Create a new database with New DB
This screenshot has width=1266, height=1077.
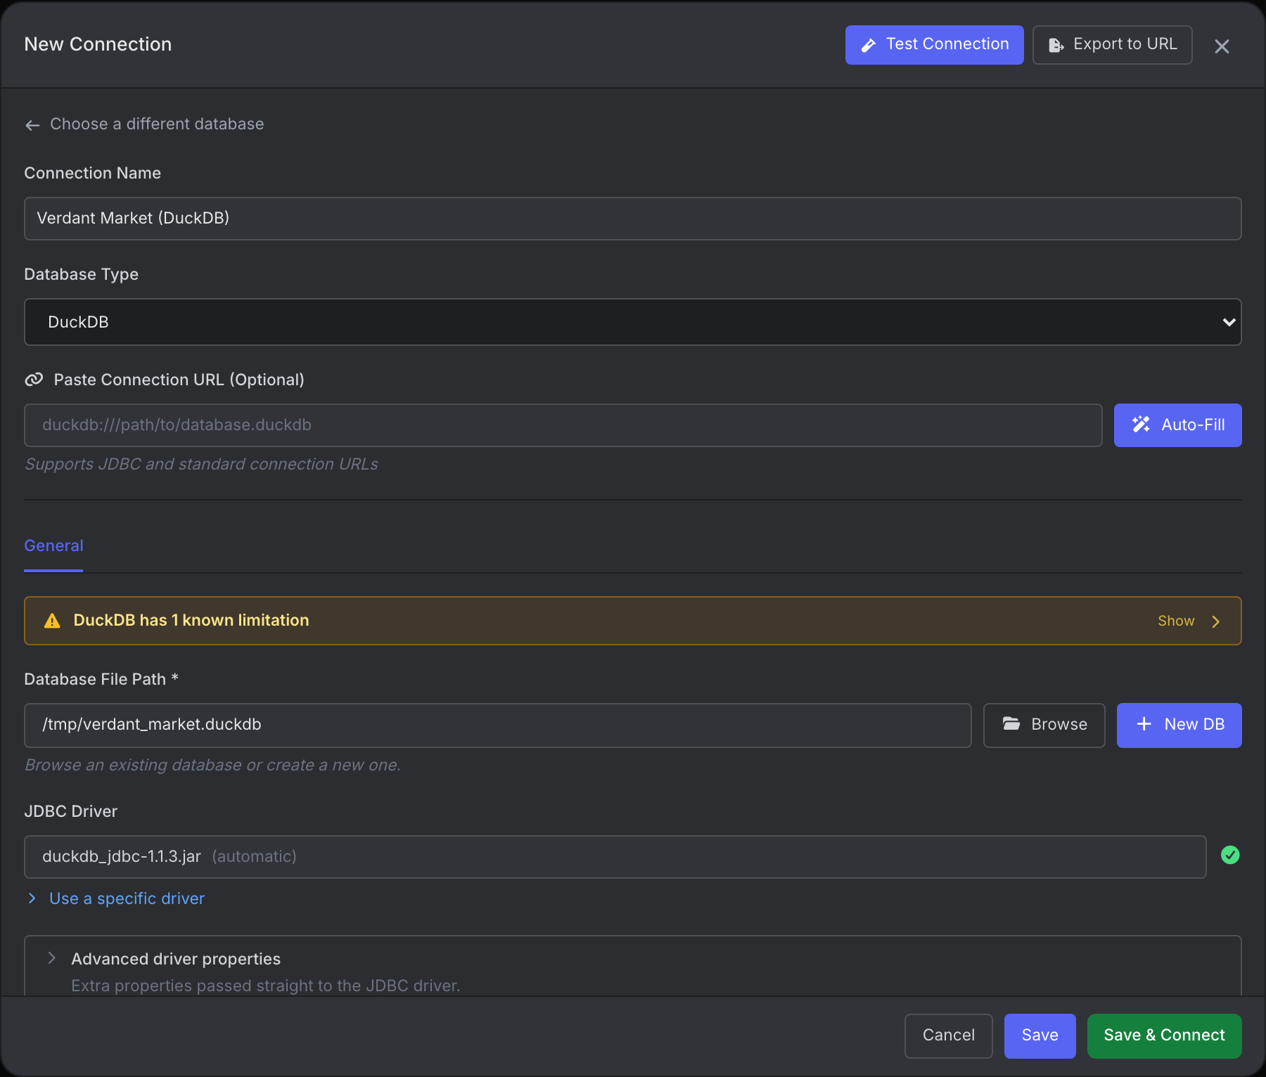1179,725
